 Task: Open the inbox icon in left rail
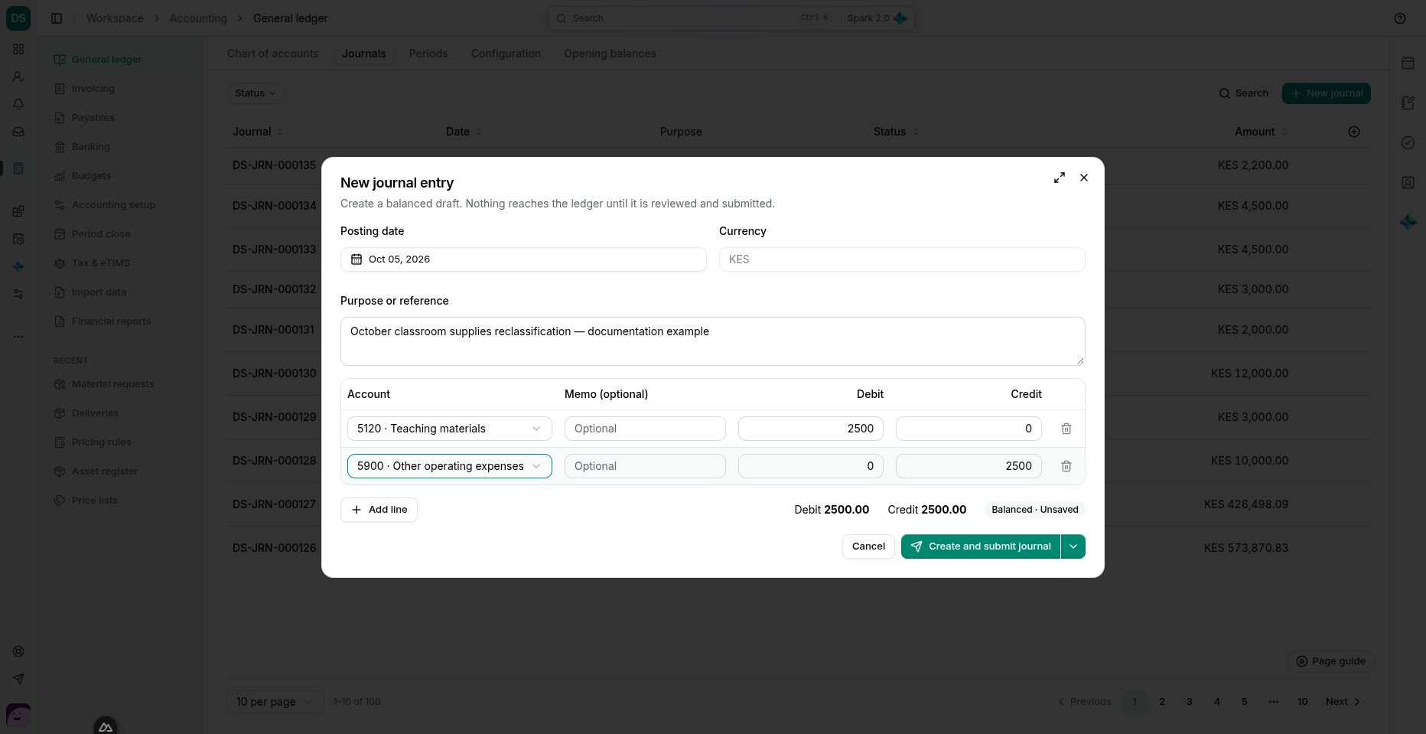18,132
